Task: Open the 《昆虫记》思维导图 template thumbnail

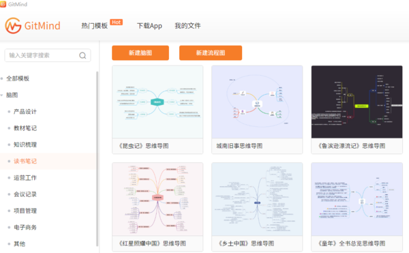Action: (157, 102)
